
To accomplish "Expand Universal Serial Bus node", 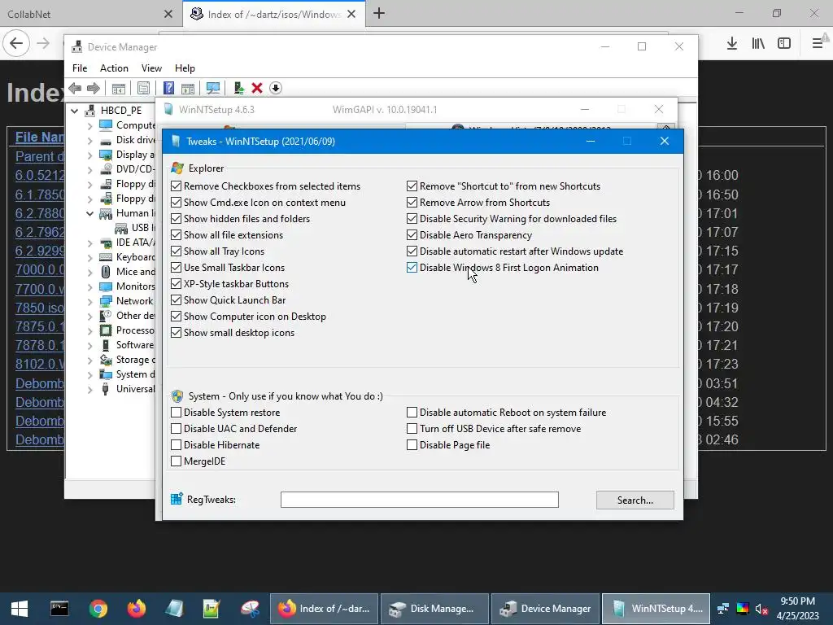I will pos(89,390).
